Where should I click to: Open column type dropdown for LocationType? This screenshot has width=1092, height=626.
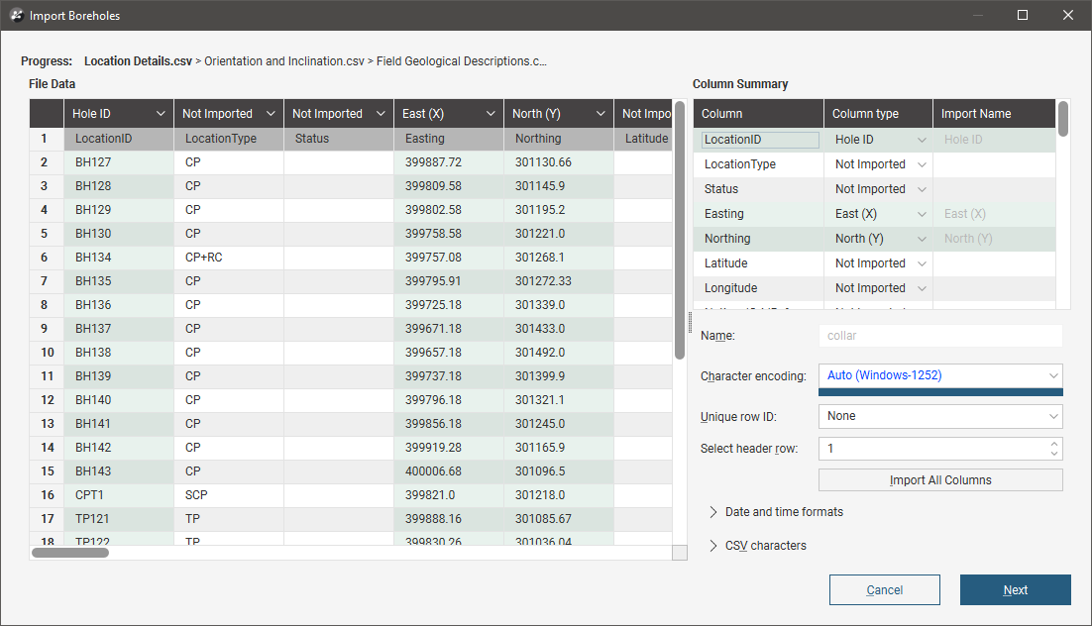tap(878, 164)
